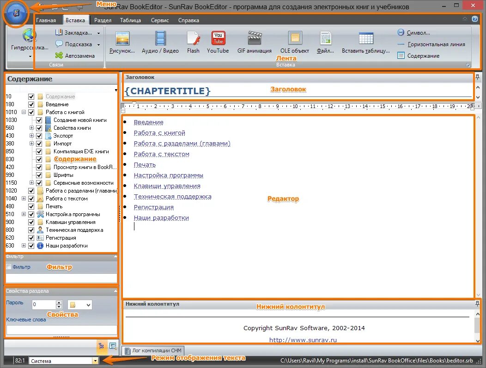
Task: Insert a Flash object
Action: (x=193, y=38)
